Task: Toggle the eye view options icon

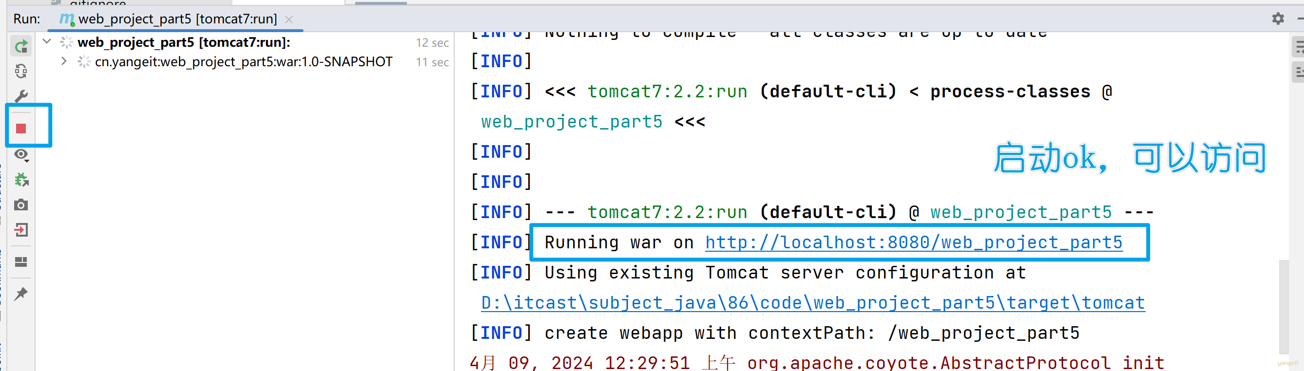Action: click(x=21, y=155)
